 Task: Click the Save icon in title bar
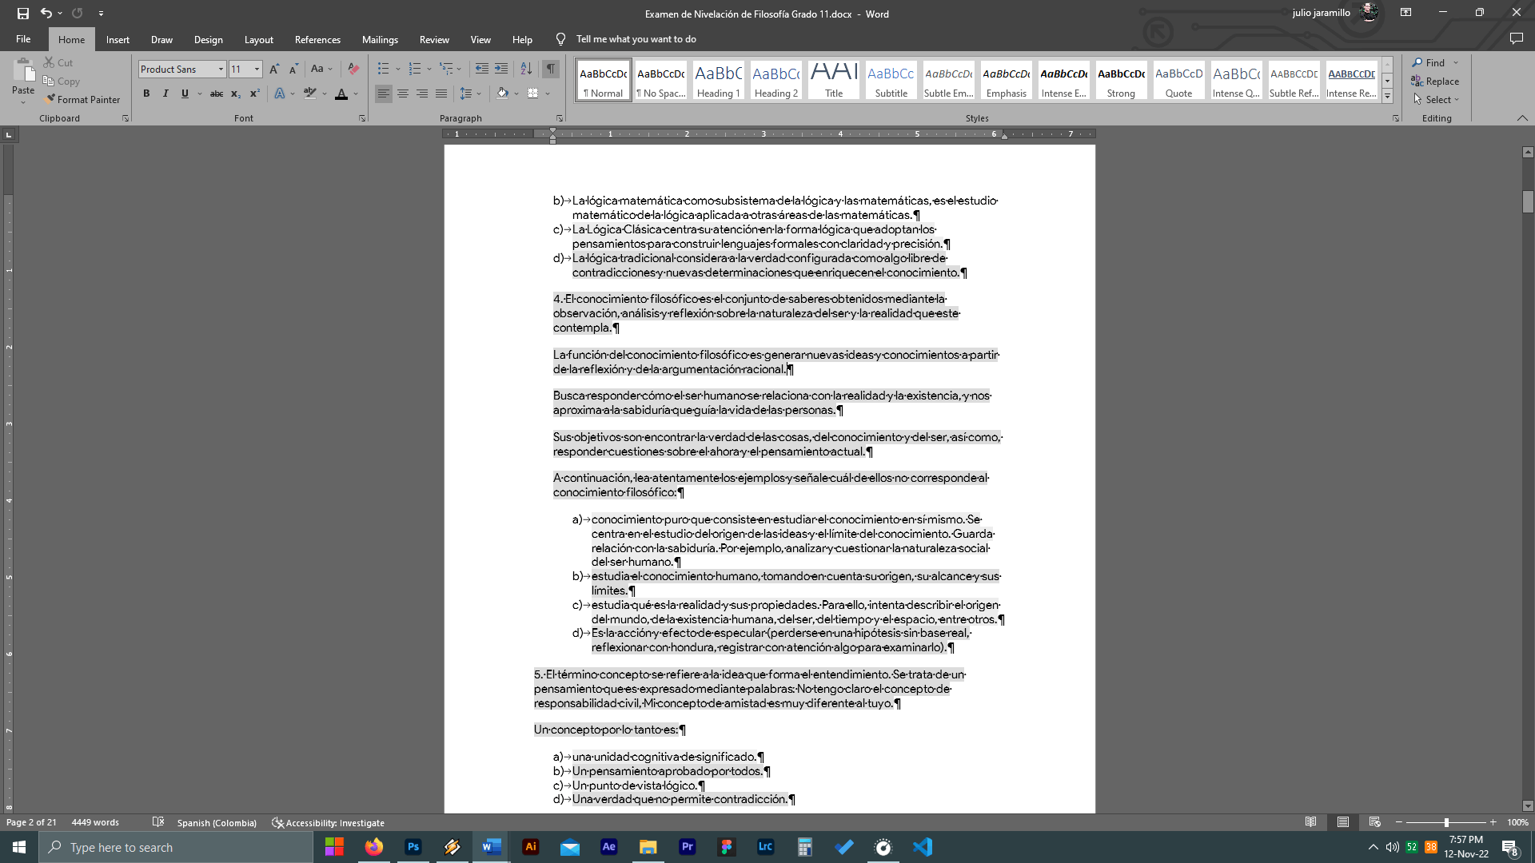22,13
